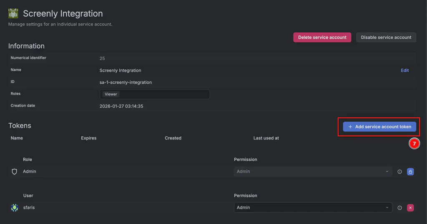The width and height of the screenshot is (427, 224).
Task: Click the Expires column header
Action: [x=88, y=138]
